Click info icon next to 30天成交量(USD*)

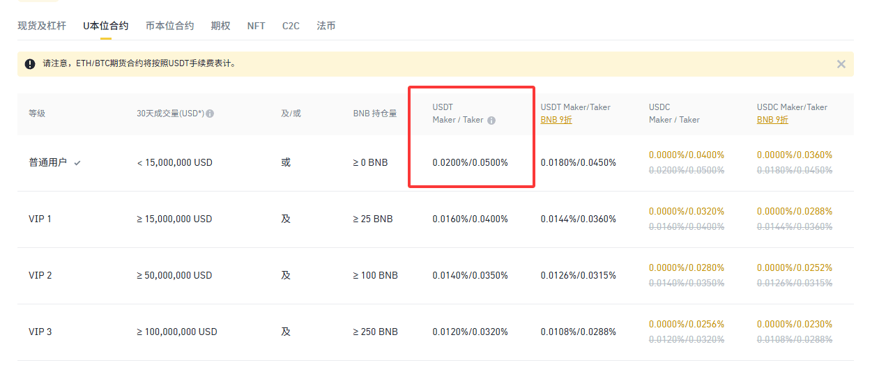[x=210, y=114]
